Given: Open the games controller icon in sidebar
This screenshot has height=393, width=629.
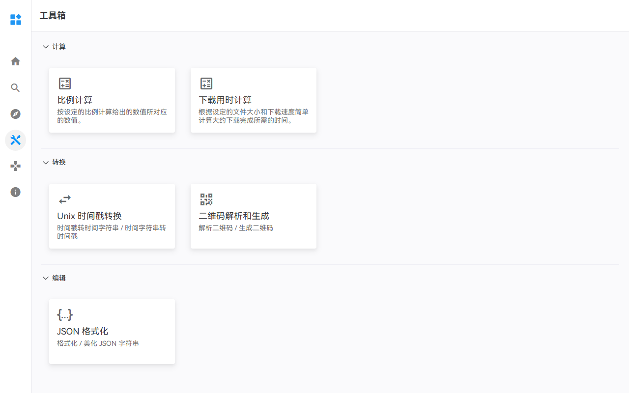Looking at the screenshot, I should click(x=16, y=166).
